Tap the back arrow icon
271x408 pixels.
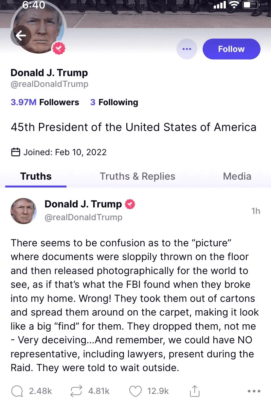click(21, 36)
